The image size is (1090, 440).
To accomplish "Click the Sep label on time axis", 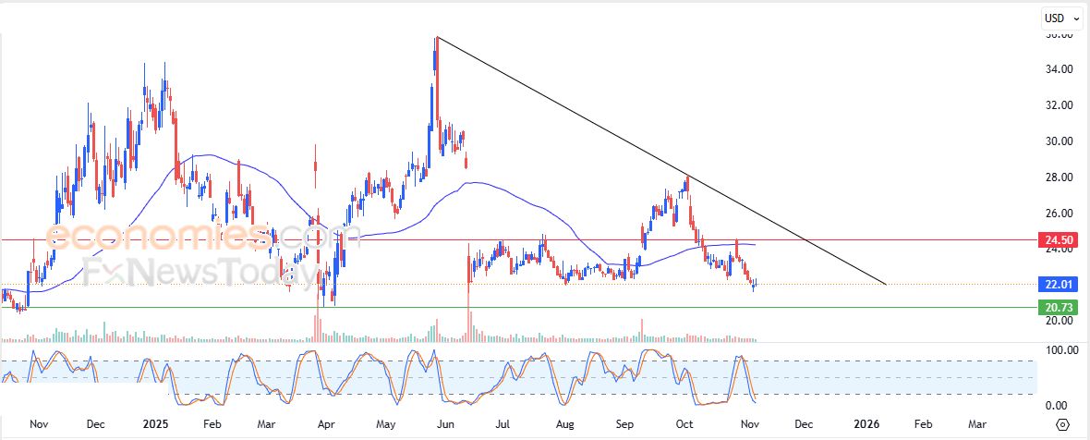I will [625, 424].
